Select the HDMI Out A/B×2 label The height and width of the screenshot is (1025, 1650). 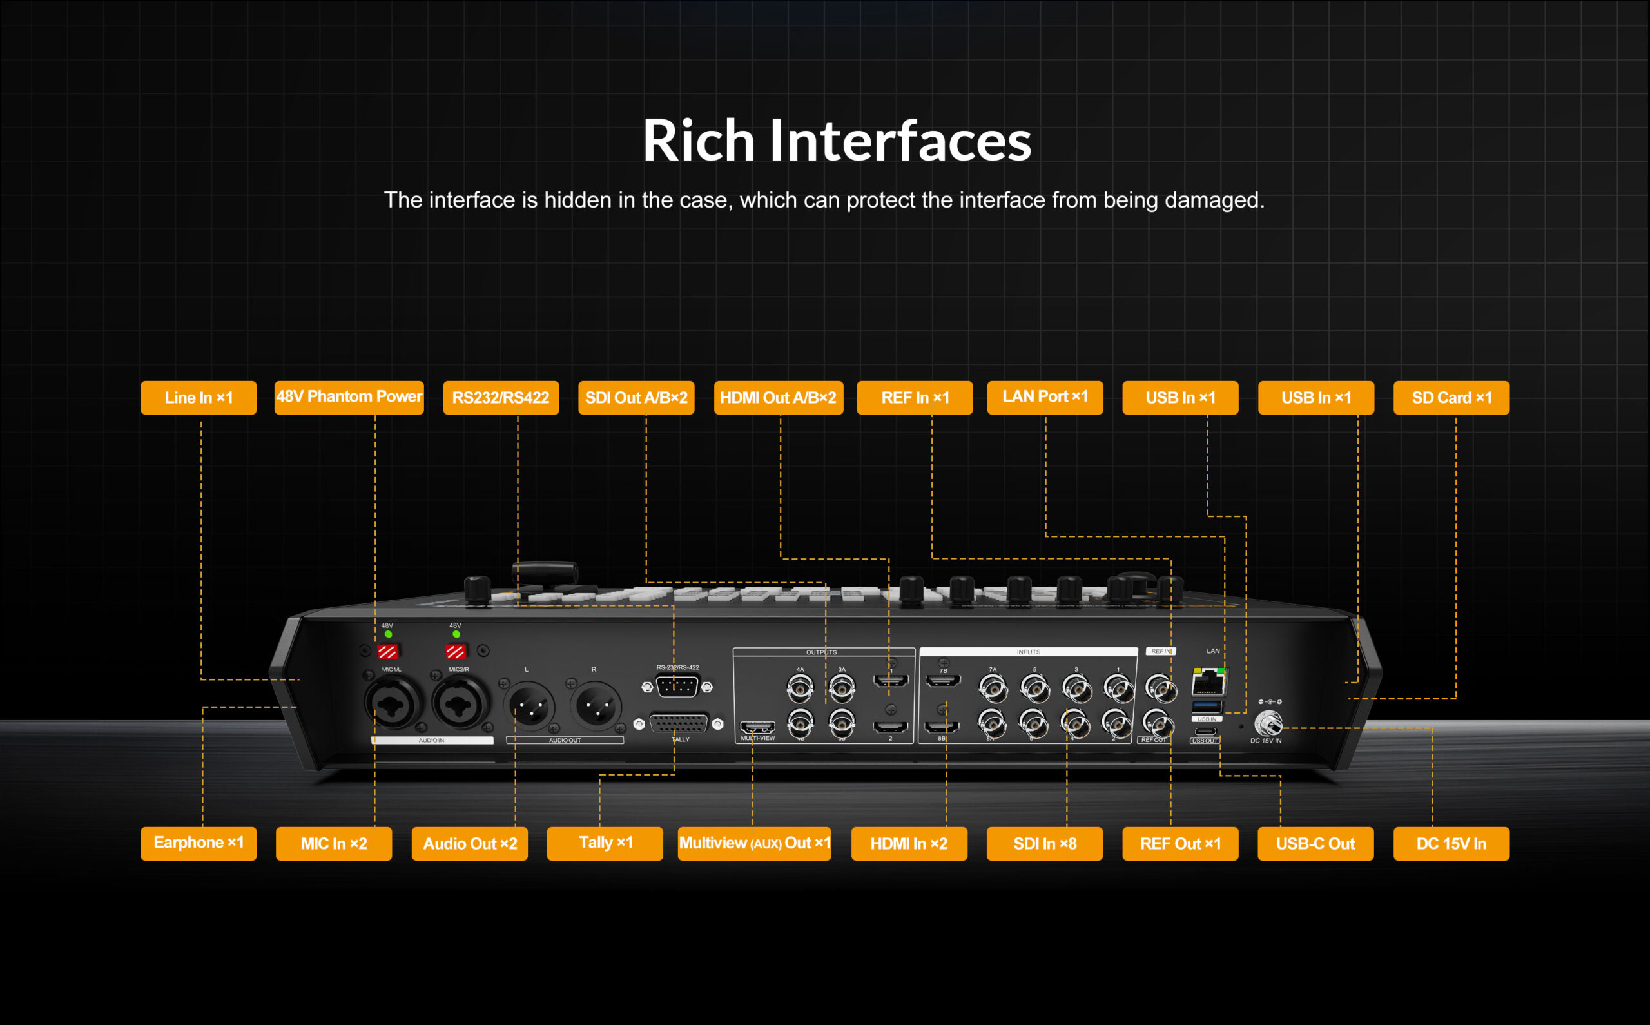point(778,397)
